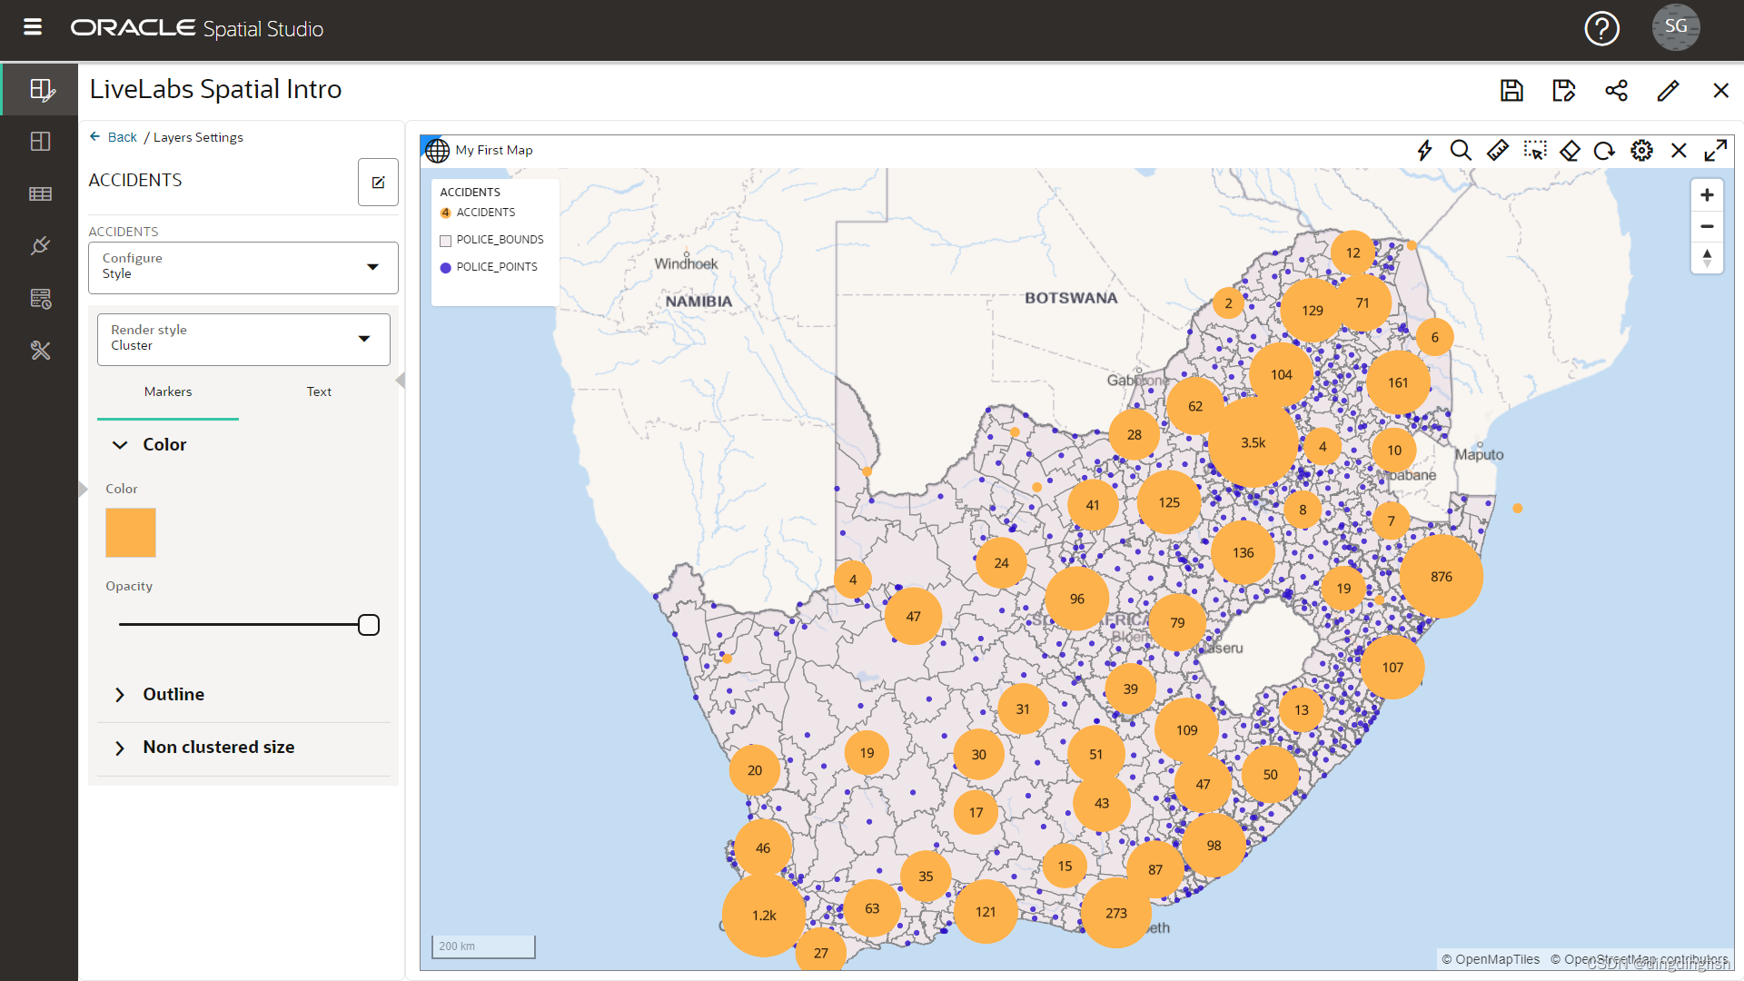Click the map lightning action icon
This screenshot has width=1744, height=981.
click(1424, 150)
